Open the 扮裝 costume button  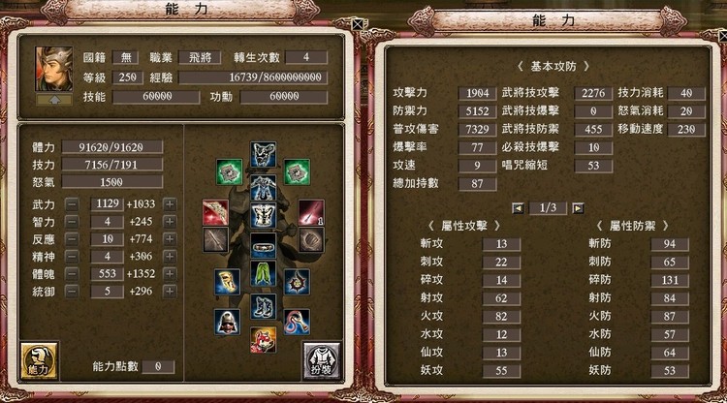(322, 360)
